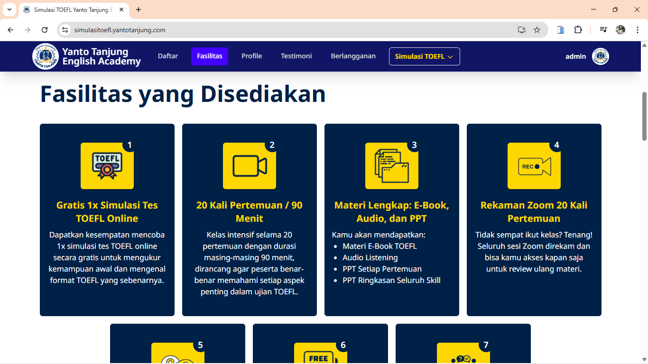The height and width of the screenshot is (364, 648).
Task: Select the Testimoni navigation item
Action: tap(296, 56)
